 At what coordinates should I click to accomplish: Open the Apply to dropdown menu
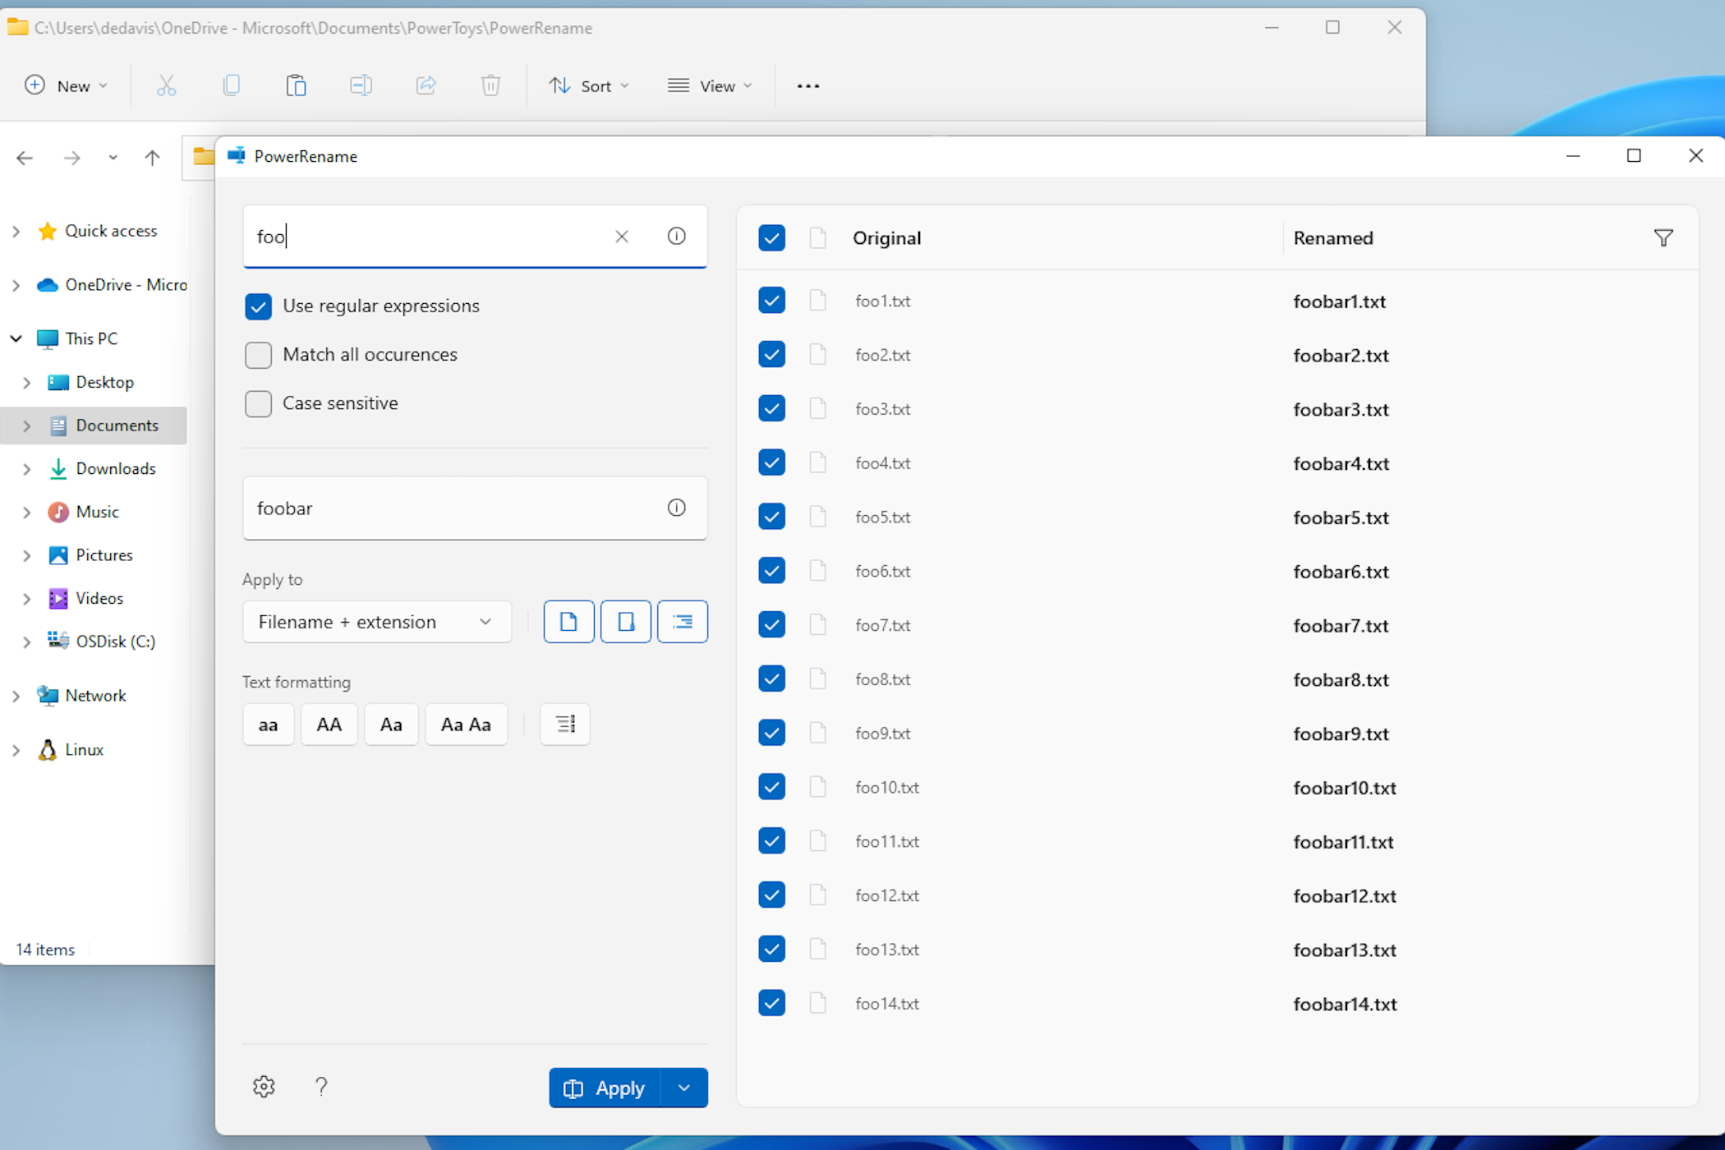click(x=374, y=621)
